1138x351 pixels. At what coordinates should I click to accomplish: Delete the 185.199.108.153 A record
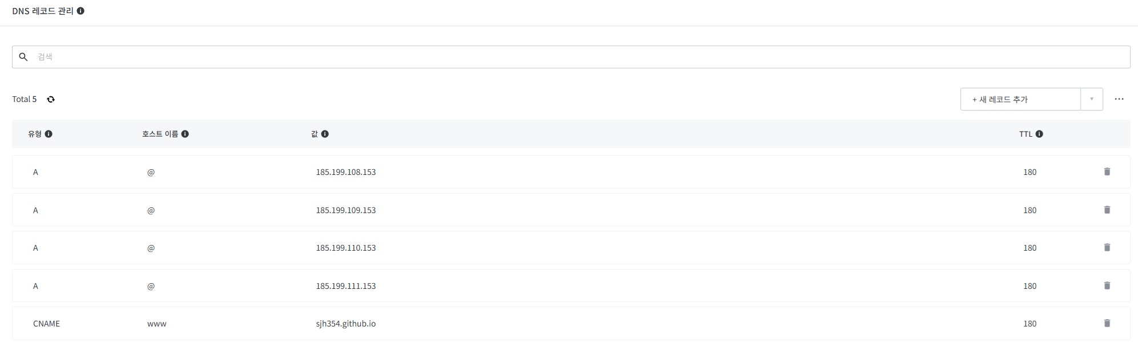click(x=1107, y=172)
